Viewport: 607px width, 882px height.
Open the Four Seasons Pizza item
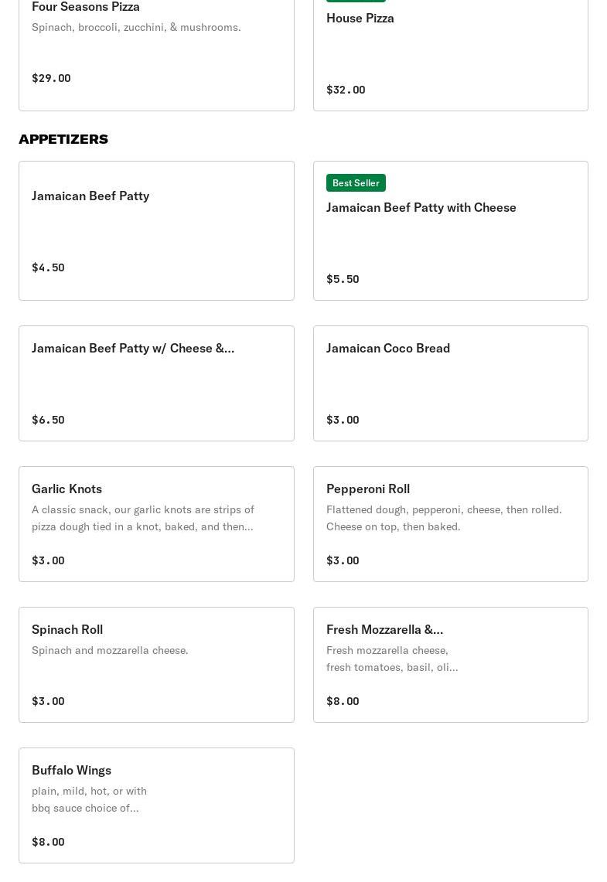pyautogui.click(x=156, y=55)
